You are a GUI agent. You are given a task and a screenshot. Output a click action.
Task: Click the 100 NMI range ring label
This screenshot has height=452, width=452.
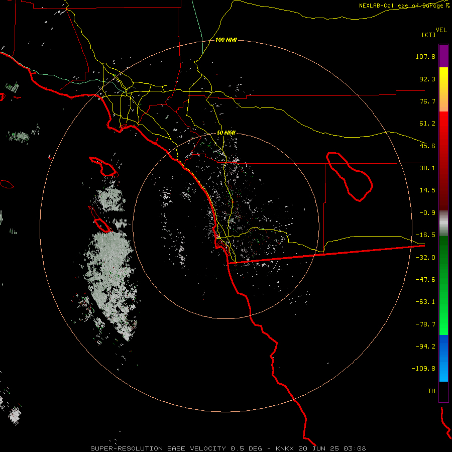point(226,40)
